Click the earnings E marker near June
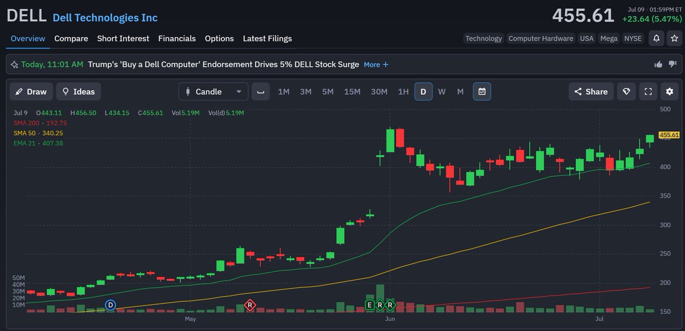Screen dimensions: 685x331 point(370,305)
